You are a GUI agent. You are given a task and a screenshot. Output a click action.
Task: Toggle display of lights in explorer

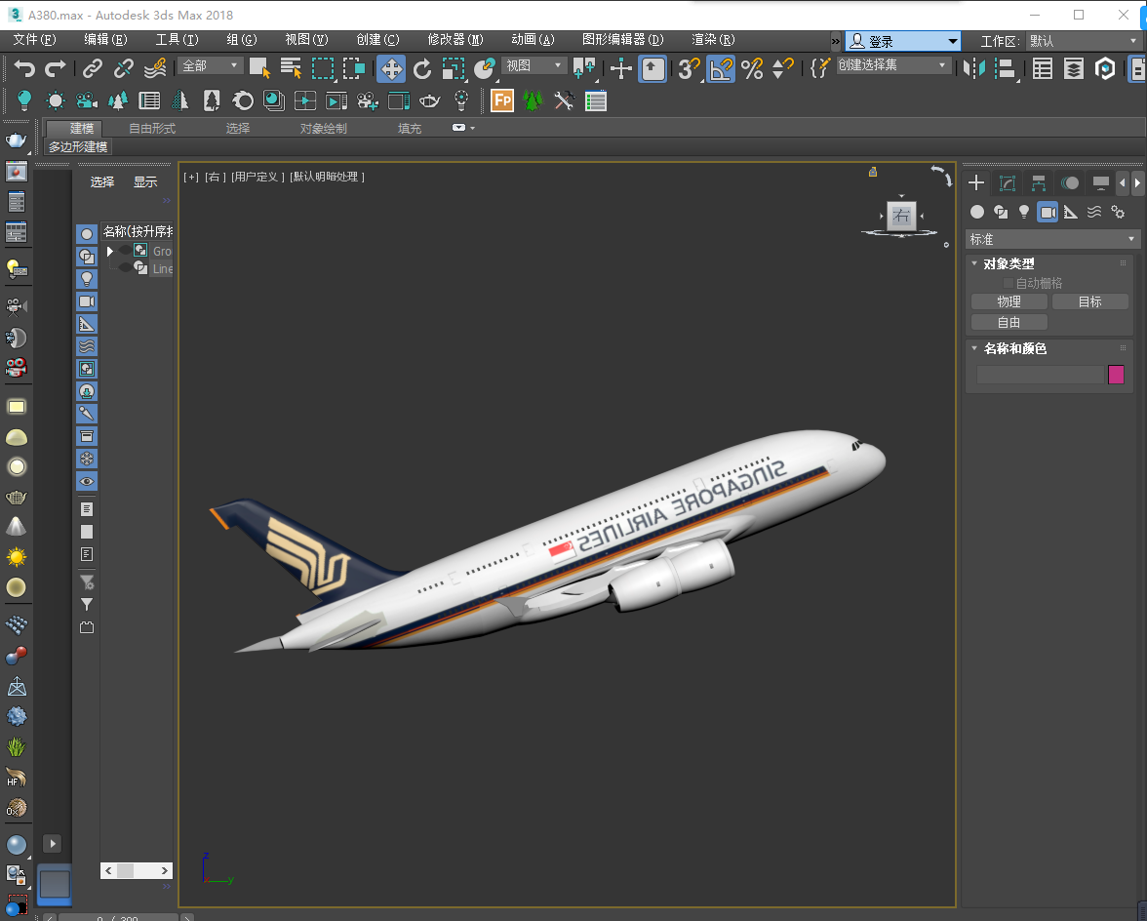(86, 279)
